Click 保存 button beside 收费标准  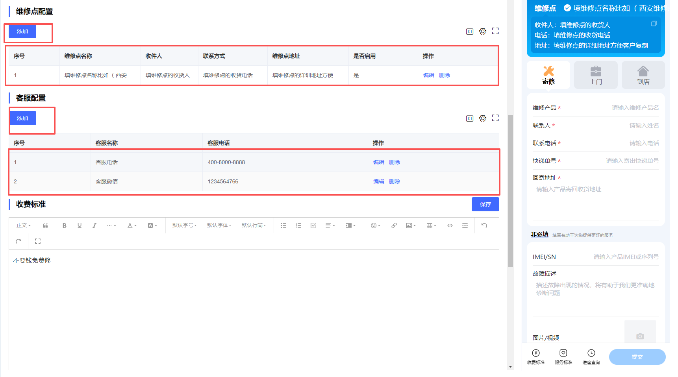click(x=485, y=204)
